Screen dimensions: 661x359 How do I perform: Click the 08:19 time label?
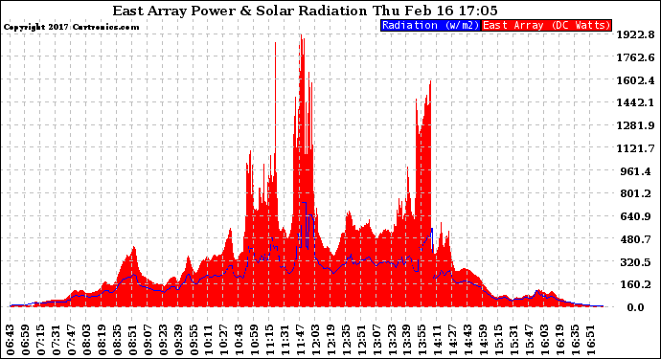(x=102, y=340)
